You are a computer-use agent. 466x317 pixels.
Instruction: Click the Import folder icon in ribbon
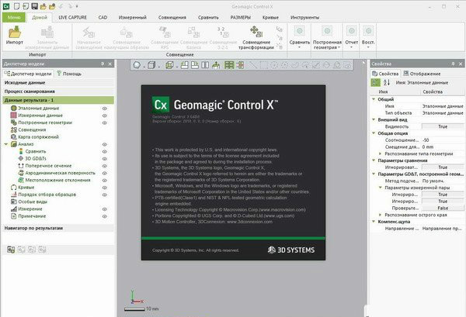pyautogui.click(x=14, y=32)
